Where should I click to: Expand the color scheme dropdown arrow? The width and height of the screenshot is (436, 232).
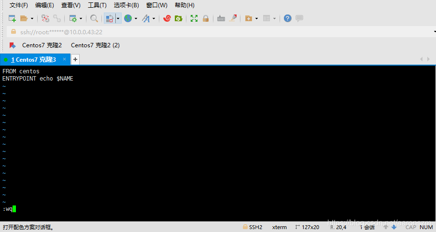point(118,19)
